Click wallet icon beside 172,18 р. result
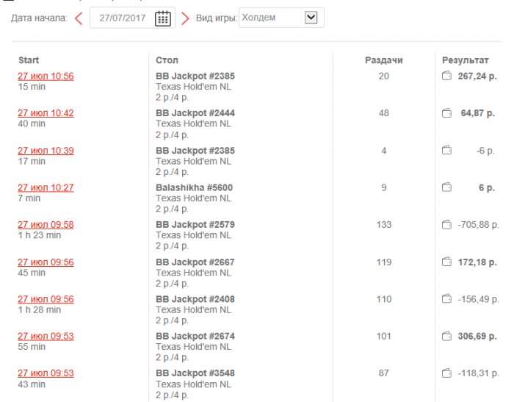 click(446, 262)
